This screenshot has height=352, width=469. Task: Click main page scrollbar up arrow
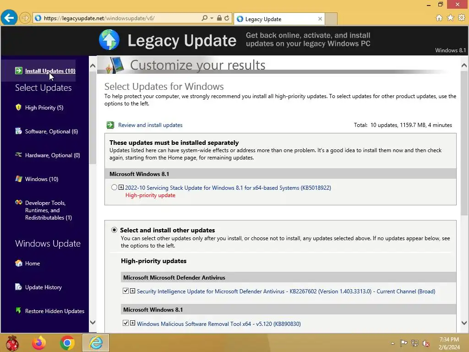tap(464, 65)
